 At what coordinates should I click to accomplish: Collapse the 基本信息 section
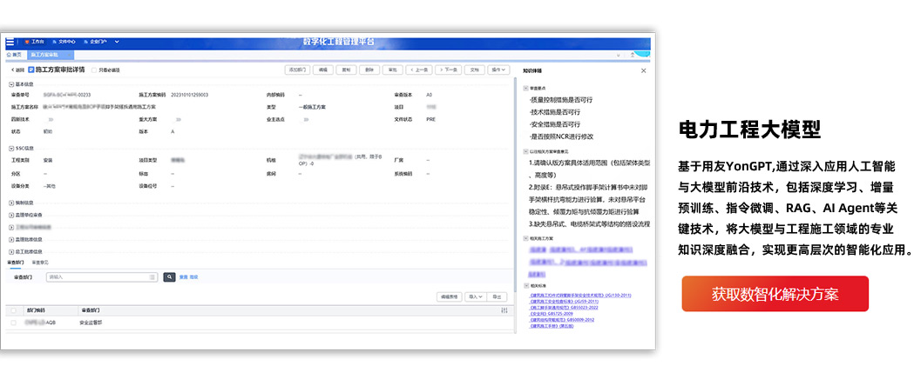11,84
